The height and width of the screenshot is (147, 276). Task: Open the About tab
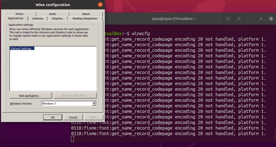click(x=86, y=14)
